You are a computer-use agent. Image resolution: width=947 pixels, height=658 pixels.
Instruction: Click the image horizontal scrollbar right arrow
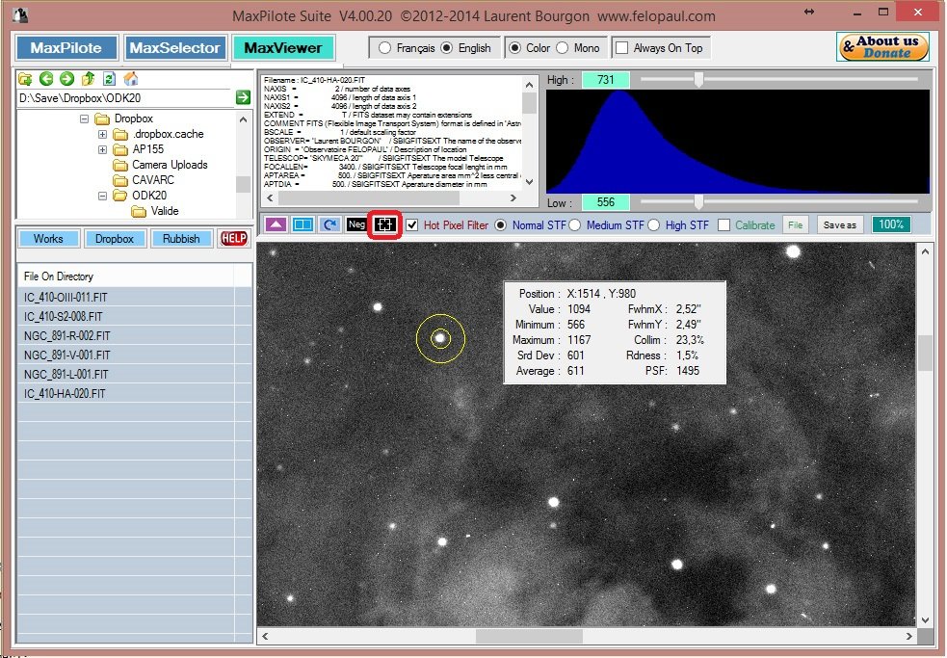point(909,636)
